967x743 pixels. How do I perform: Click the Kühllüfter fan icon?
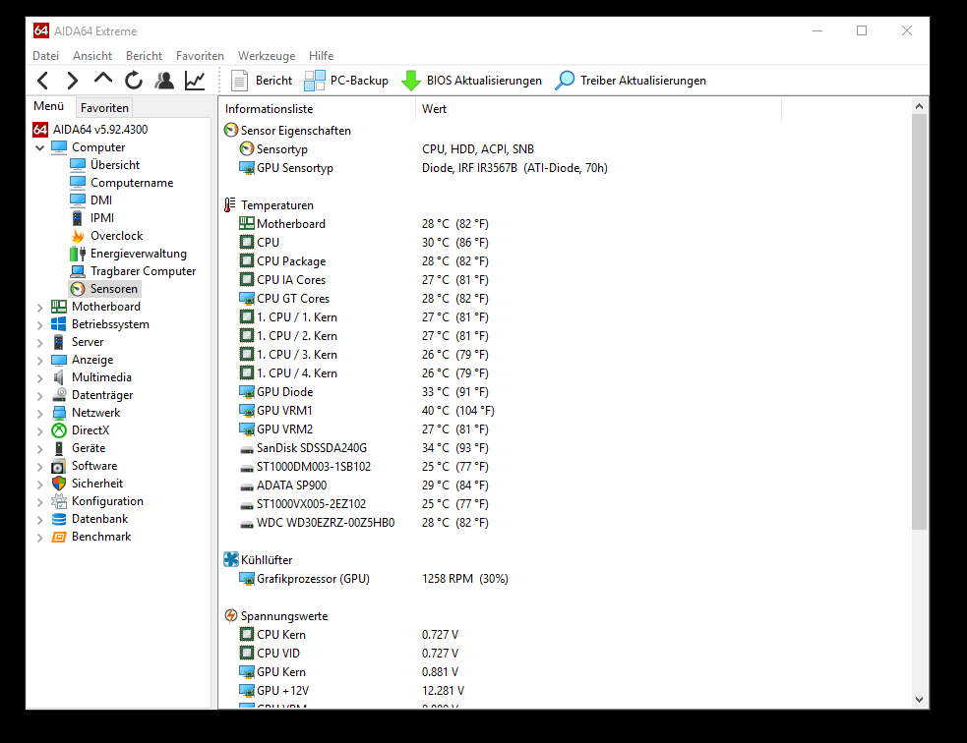pos(230,559)
